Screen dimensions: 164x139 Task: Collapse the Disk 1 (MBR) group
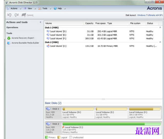(160, 27)
